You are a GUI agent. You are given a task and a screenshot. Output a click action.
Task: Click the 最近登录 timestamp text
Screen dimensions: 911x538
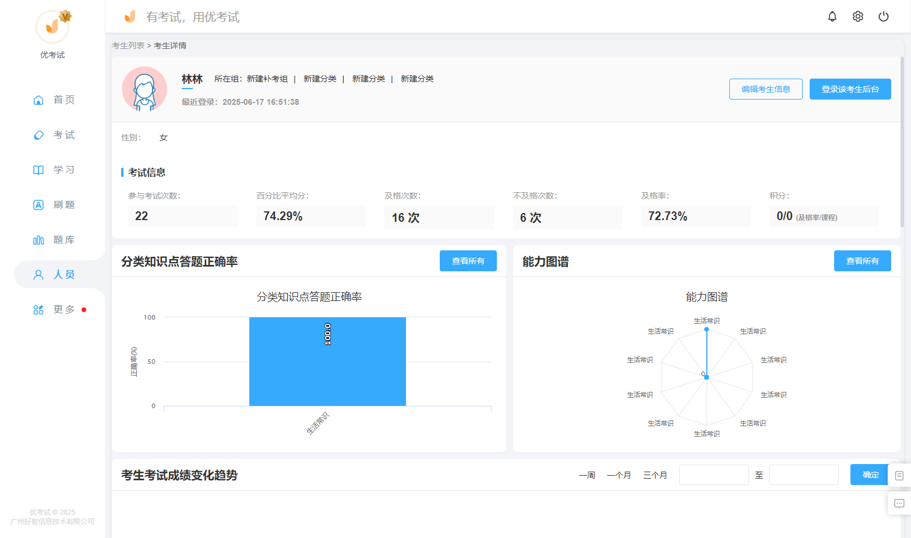241,102
